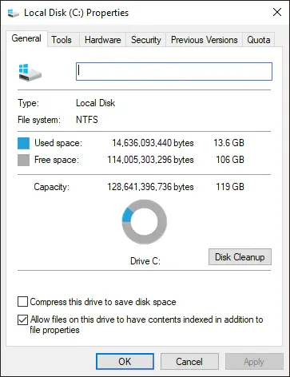Viewport: 290px width, 377px height.
Task: Confirm with the OK button
Action: point(125,362)
